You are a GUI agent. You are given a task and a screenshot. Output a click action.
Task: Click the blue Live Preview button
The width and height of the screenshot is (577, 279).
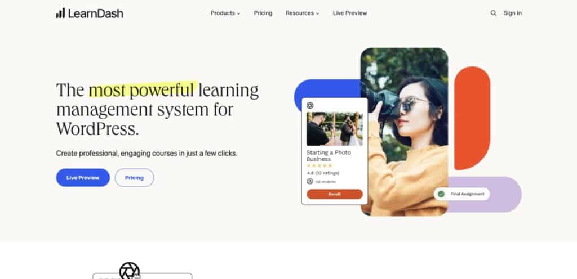pos(83,178)
